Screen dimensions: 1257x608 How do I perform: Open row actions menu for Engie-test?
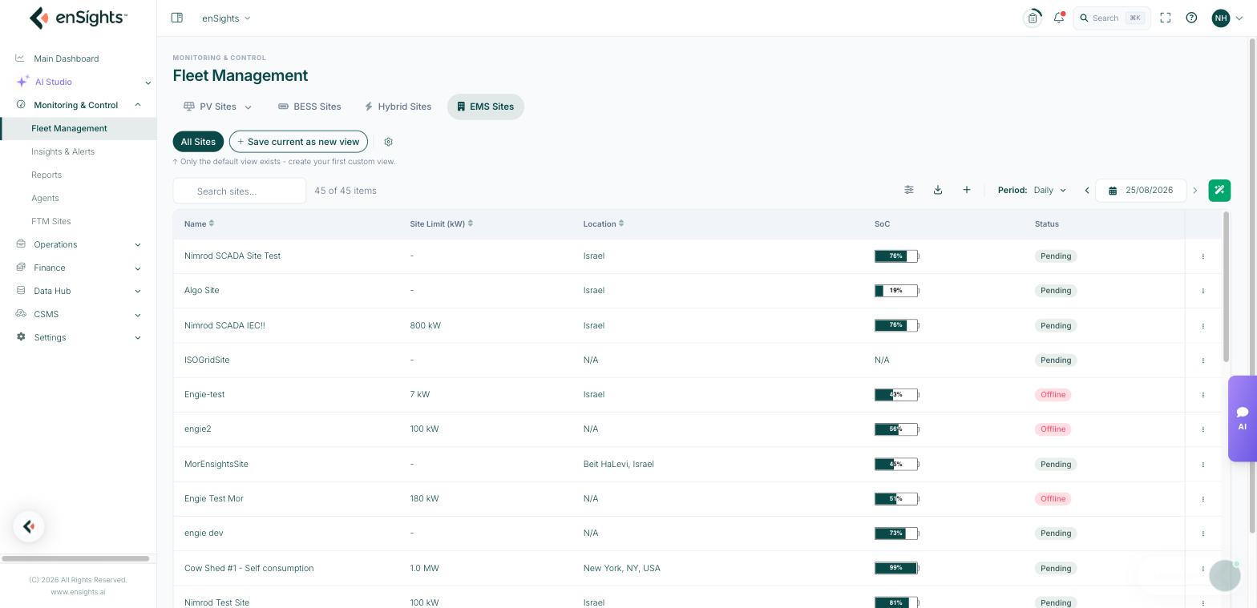(x=1203, y=395)
